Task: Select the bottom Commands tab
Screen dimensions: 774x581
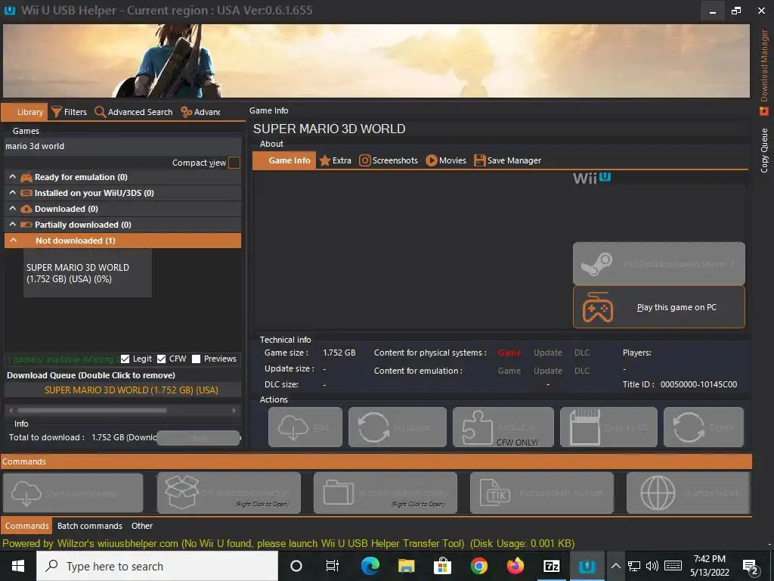Action: pos(26,526)
